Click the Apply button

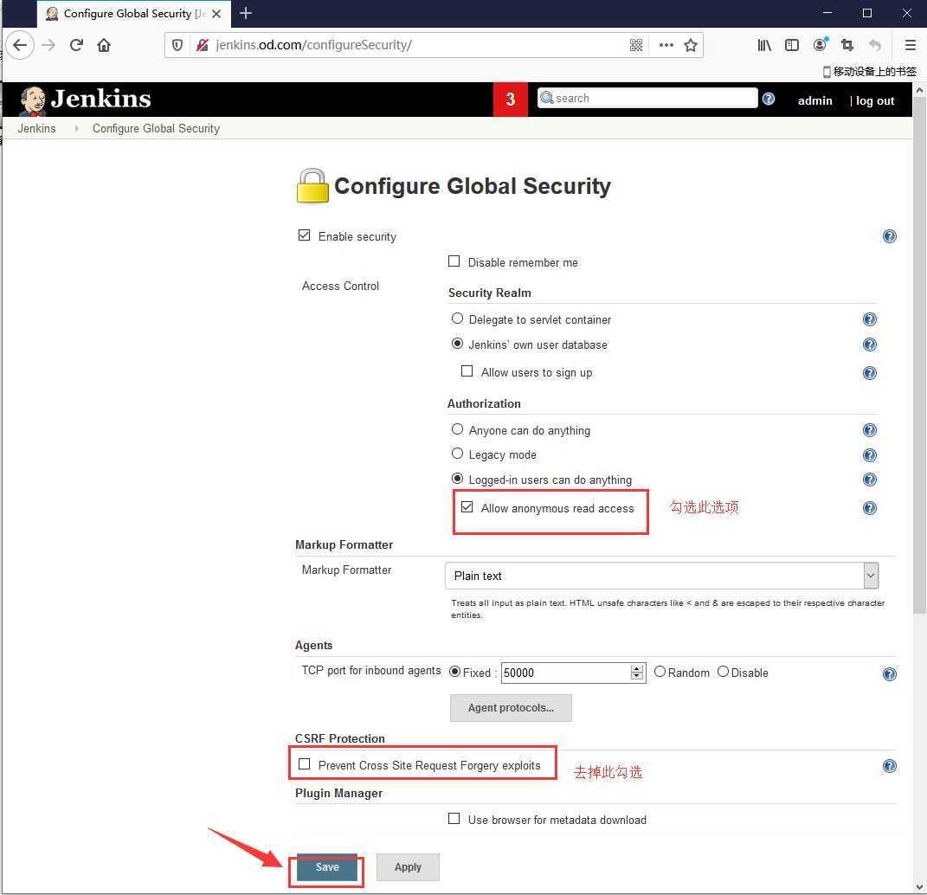pyautogui.click(x=408, y=867)
